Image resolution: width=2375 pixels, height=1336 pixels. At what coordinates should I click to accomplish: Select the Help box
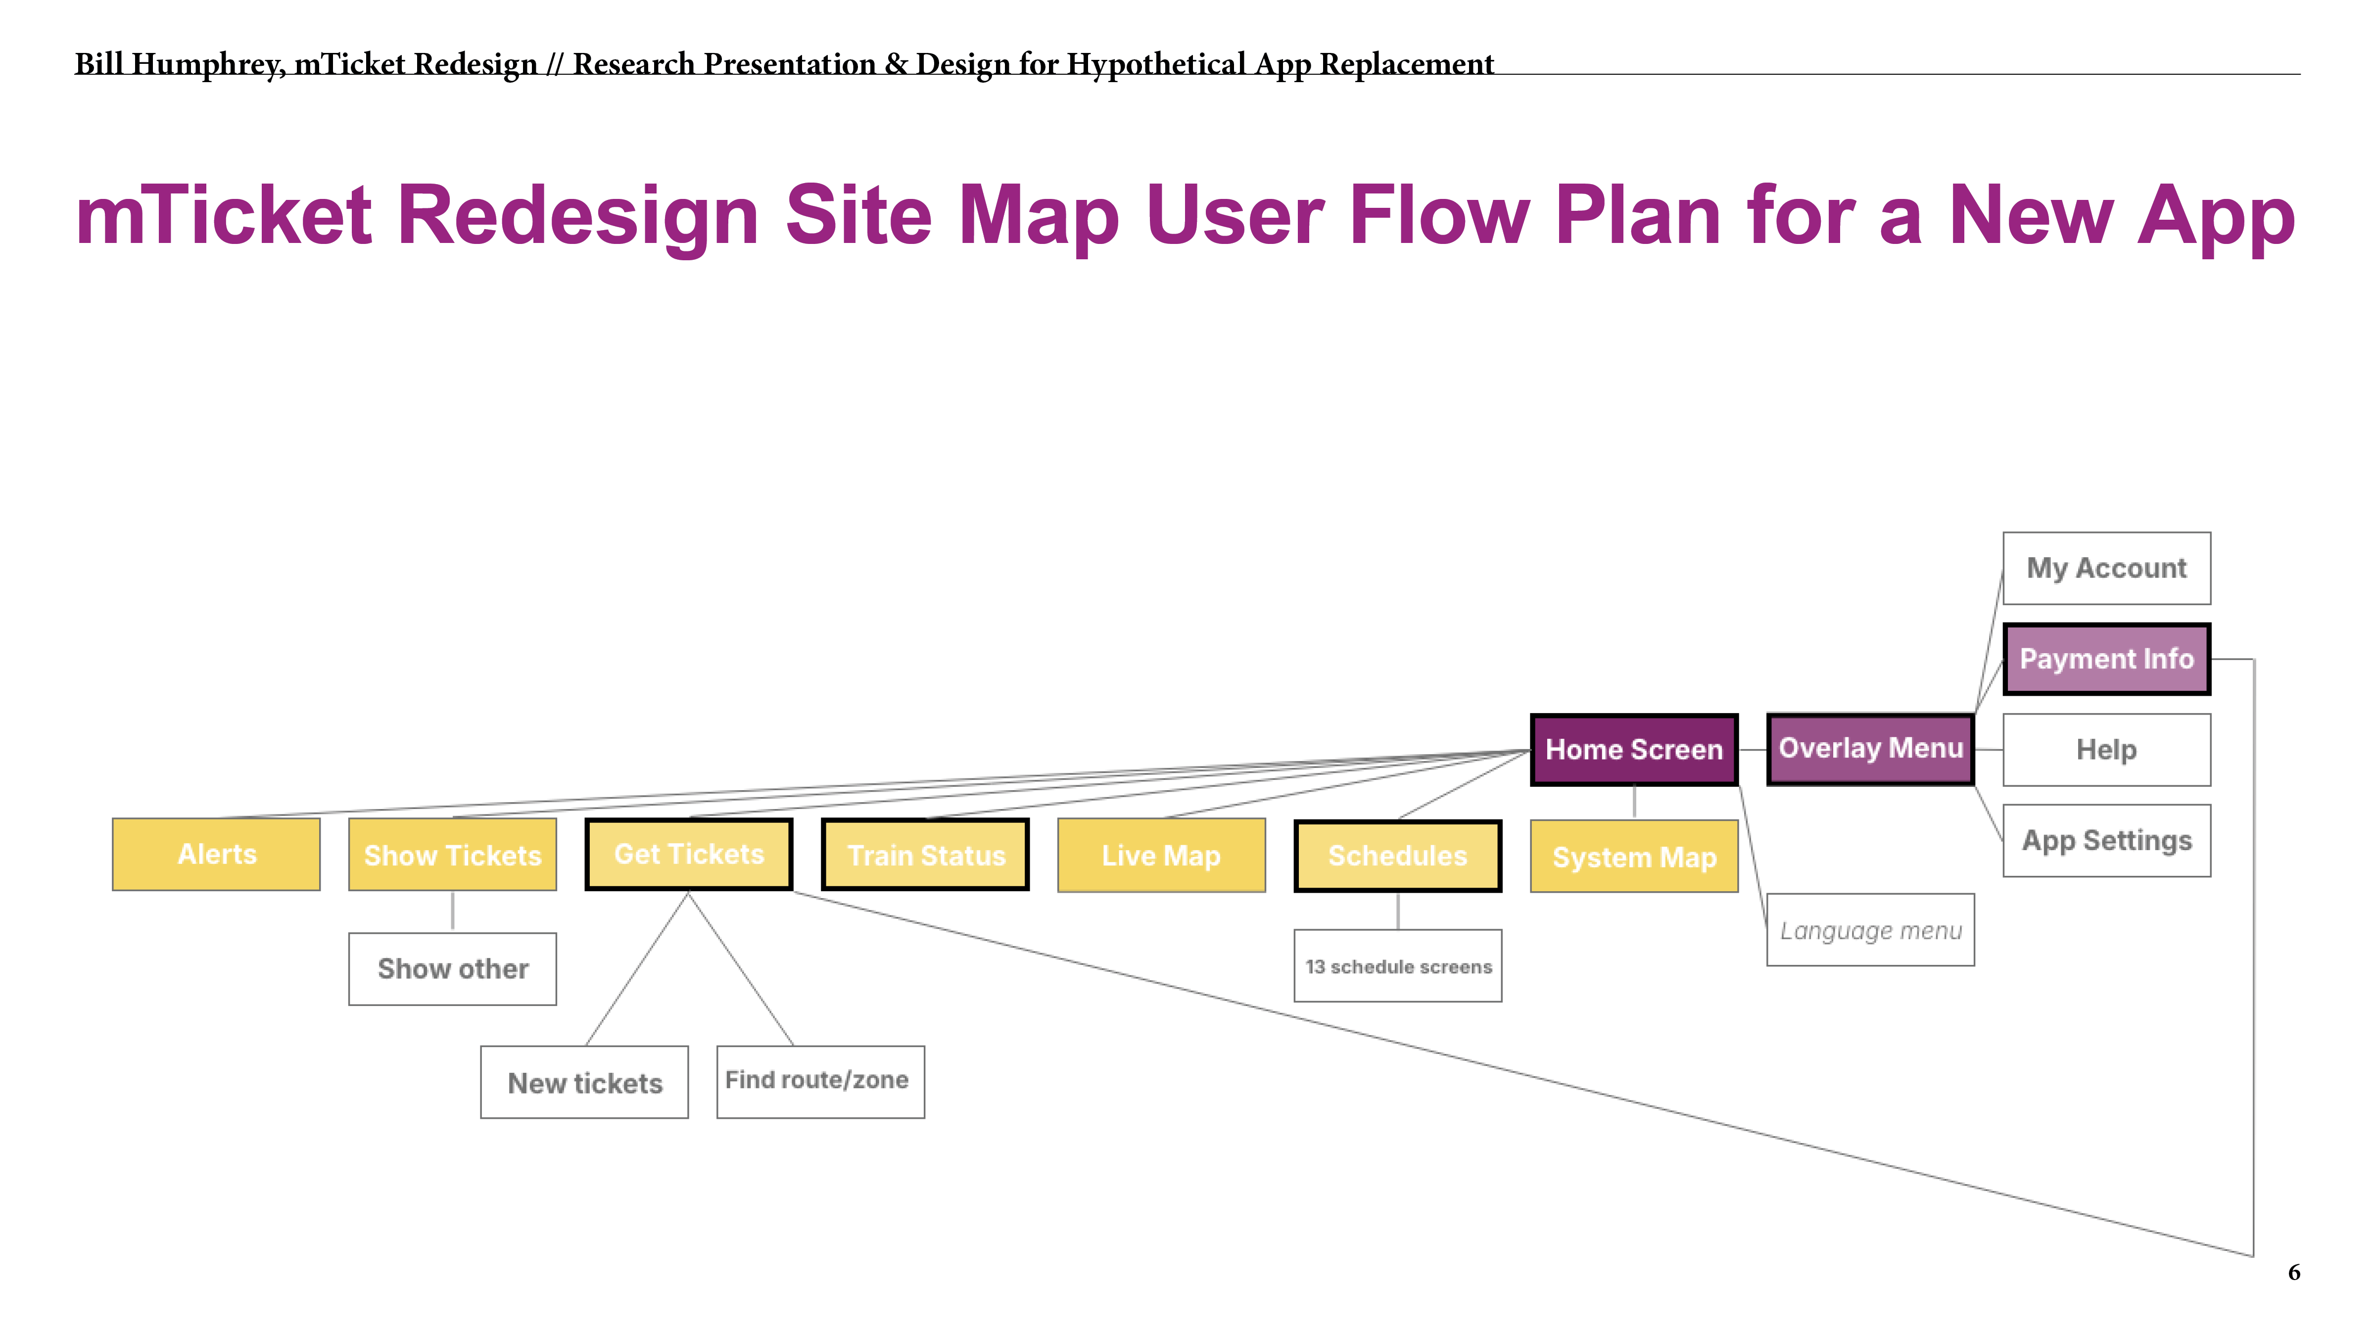[x=2107, y=750]
